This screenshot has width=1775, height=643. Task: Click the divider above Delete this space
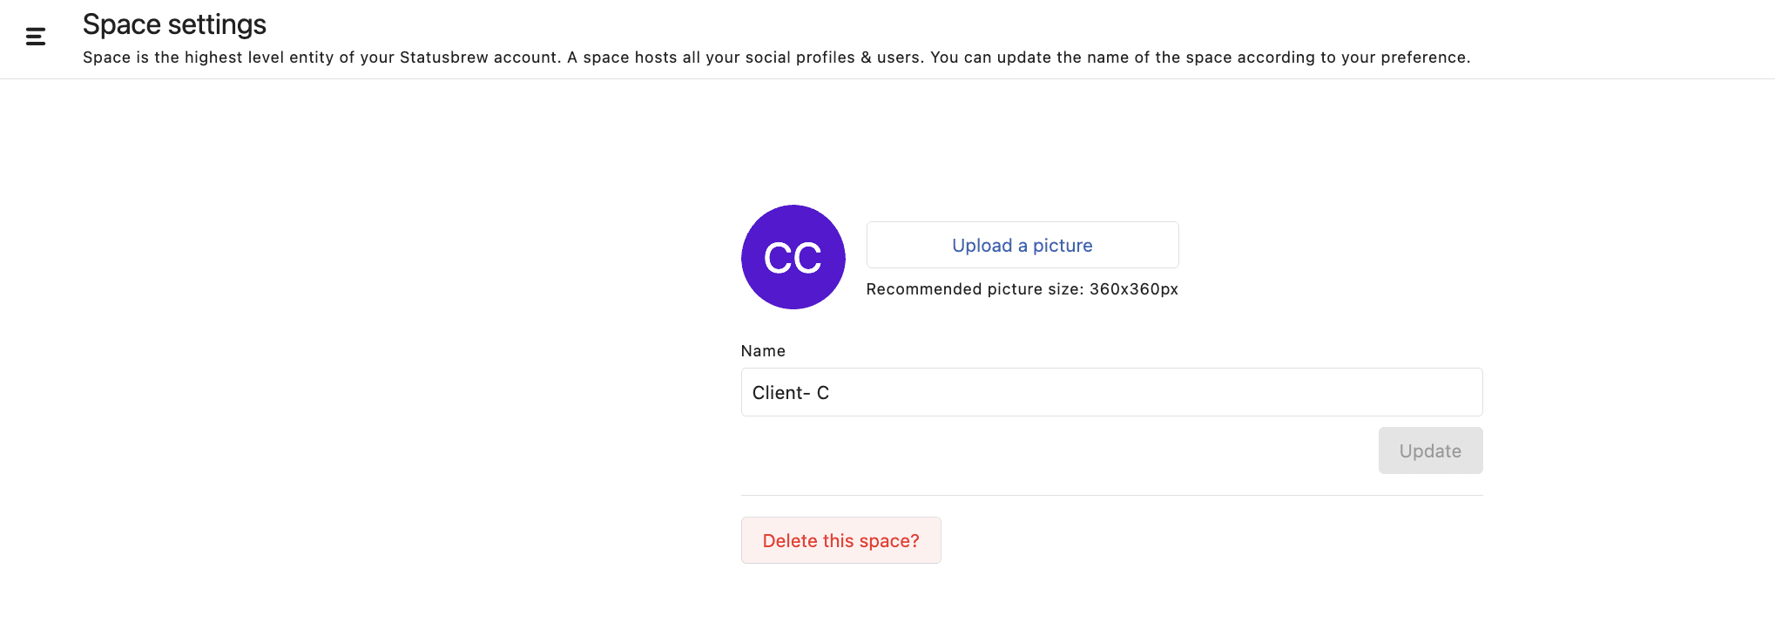click(1110, 495)
